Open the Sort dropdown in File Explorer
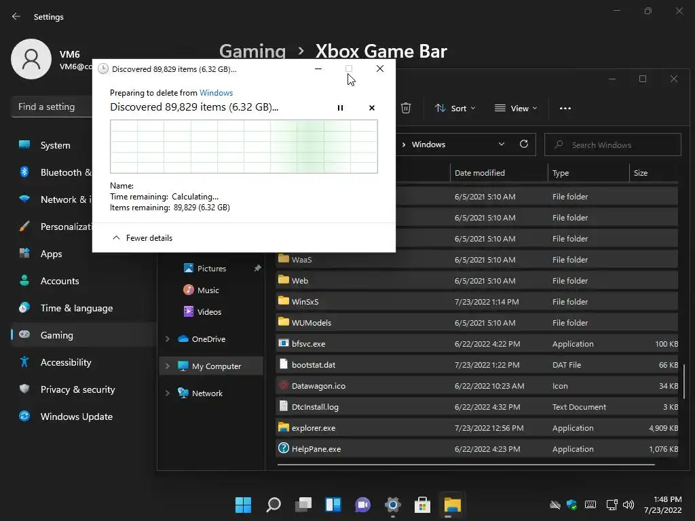Screen dimensions: 695x521 [x=455, y=108]
